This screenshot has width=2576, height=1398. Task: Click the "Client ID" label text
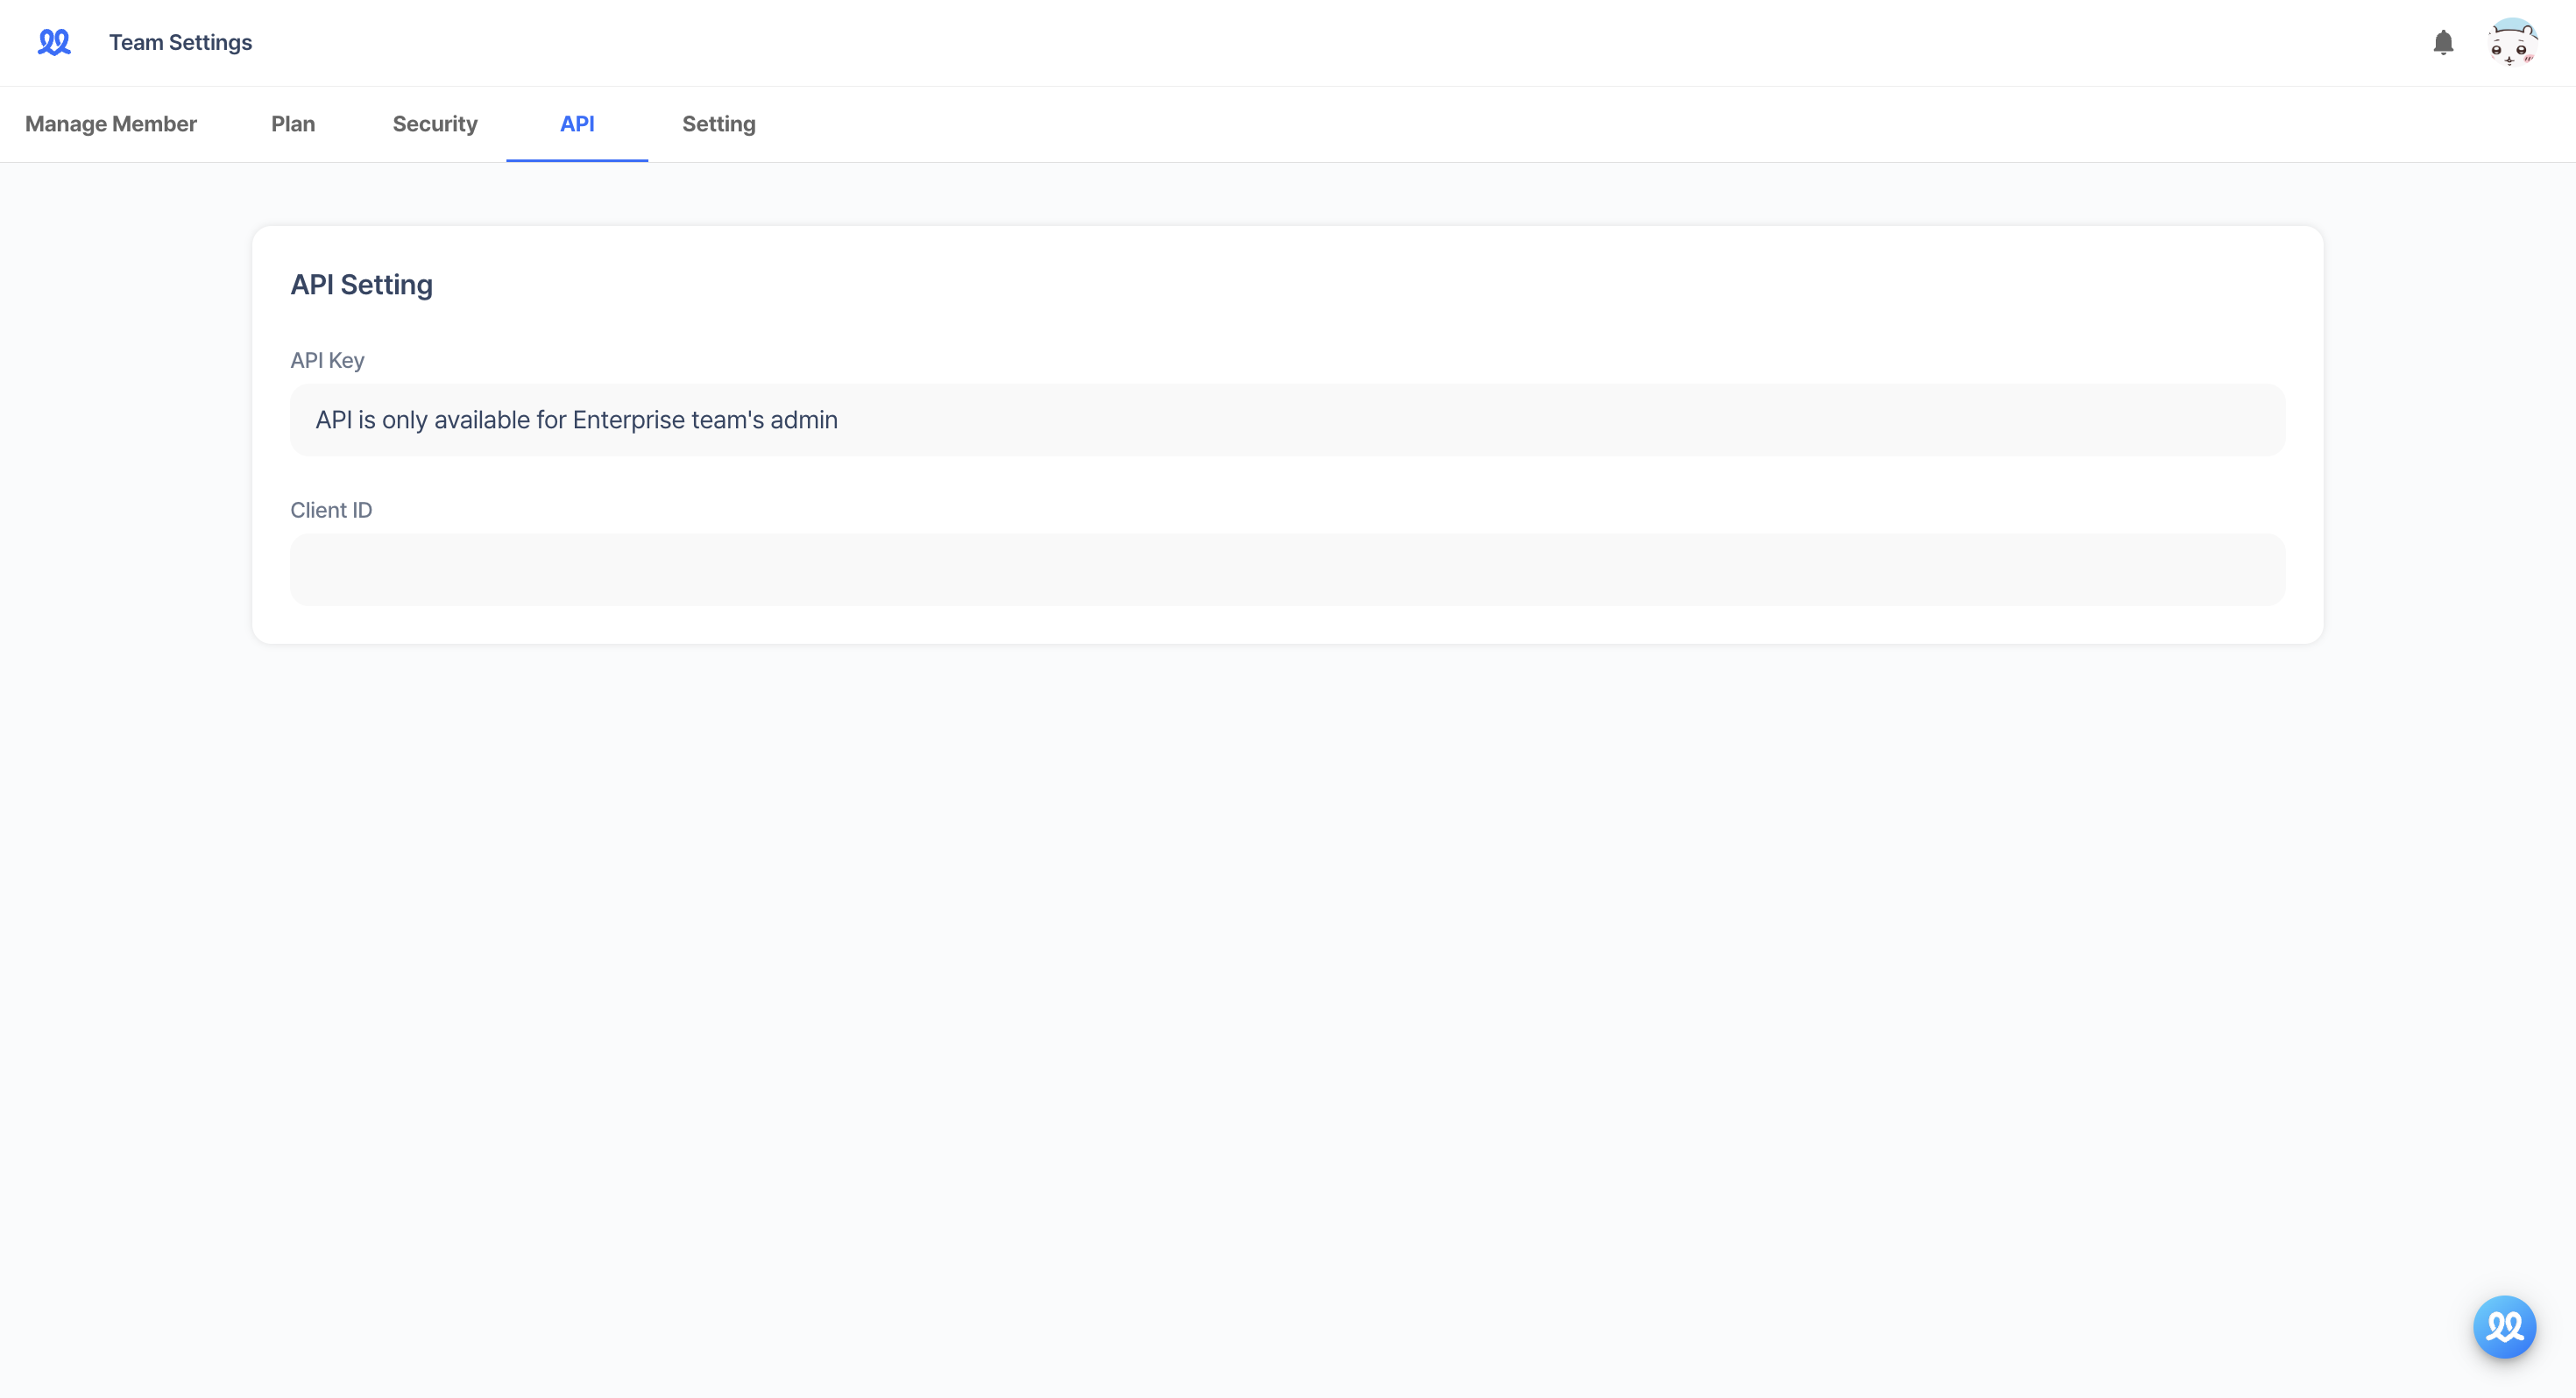click(331, 509)
